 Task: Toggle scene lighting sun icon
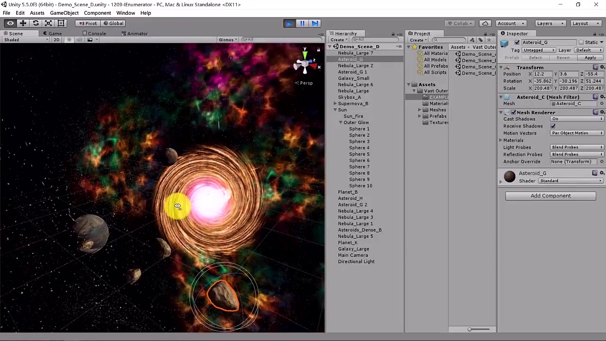pyautogui.click(x=69, y=40)
